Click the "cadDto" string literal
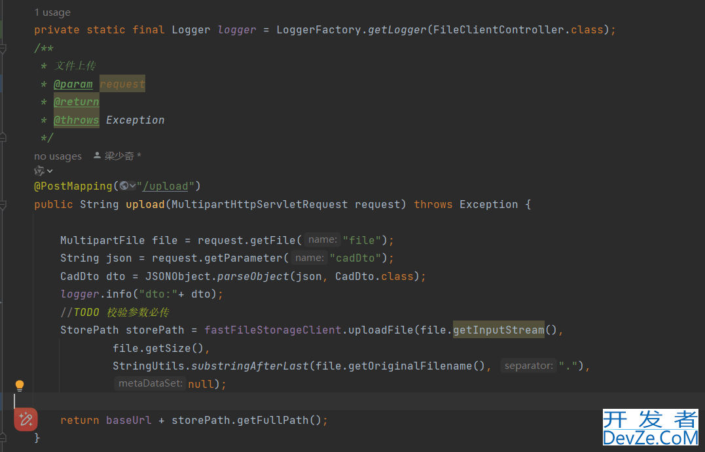 coord(355,258)
